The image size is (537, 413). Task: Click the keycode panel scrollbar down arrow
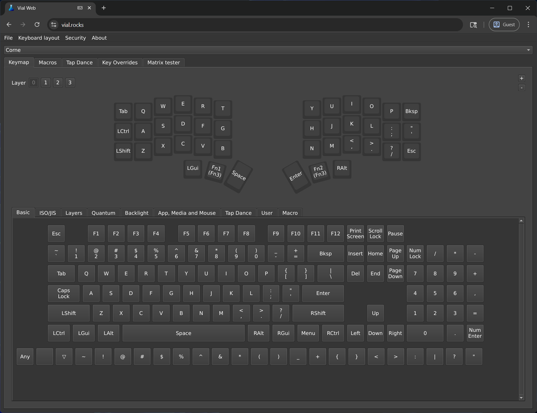point(521,398)
